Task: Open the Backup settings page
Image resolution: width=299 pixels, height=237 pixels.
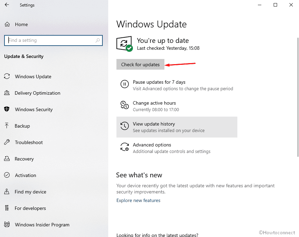Action: click(22, 126)
